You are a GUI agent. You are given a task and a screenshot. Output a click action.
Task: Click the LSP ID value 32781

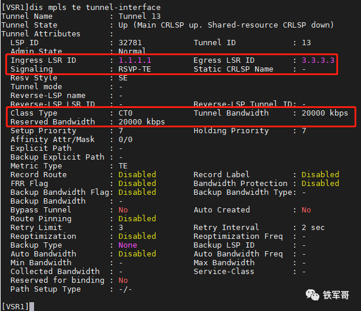click(130, 43)
